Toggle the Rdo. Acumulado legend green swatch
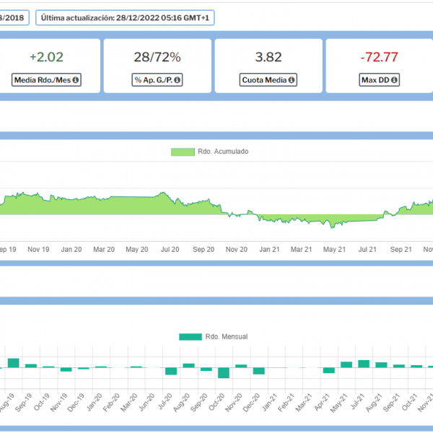 (183, 152)
